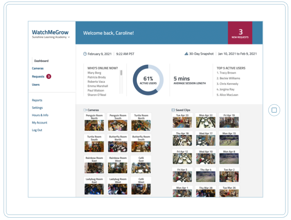Click the camera icon next to Cameras heading
The image size is (291, 220).
pos(85,110)
